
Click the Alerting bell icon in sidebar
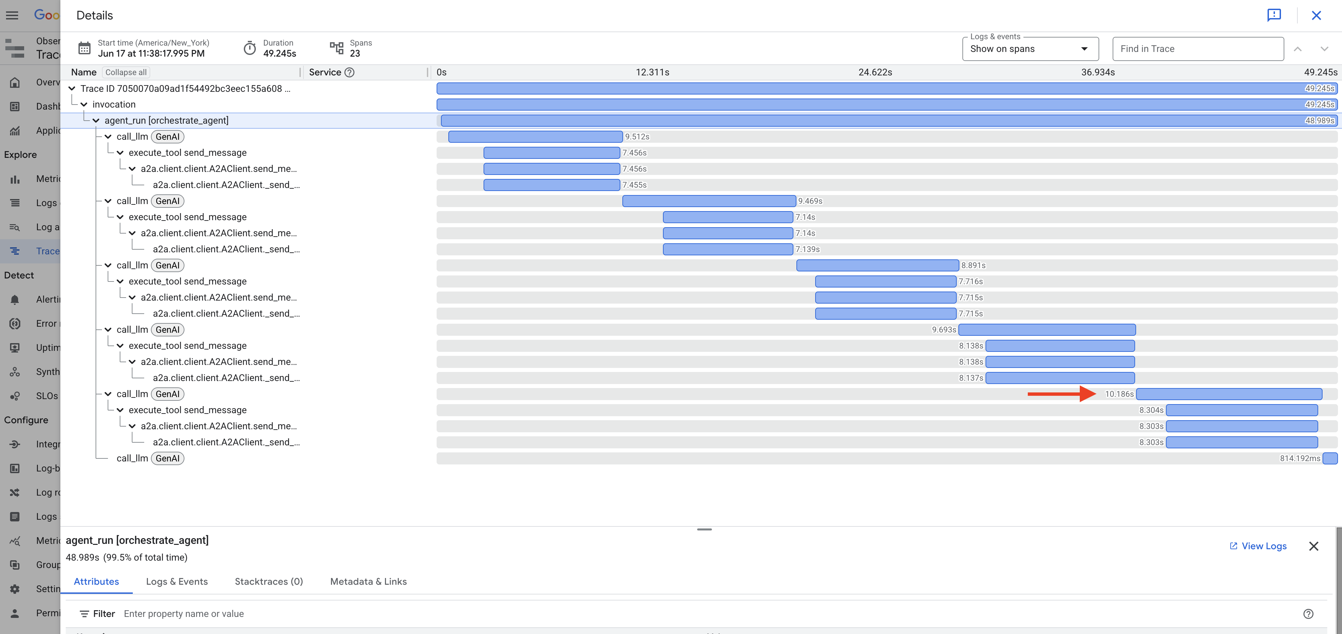pyautogui.click(x=15, y=299)
